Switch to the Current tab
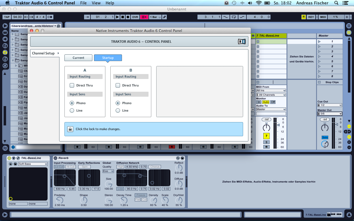Viewport: 354px width, 221px height. coord(79,58)
